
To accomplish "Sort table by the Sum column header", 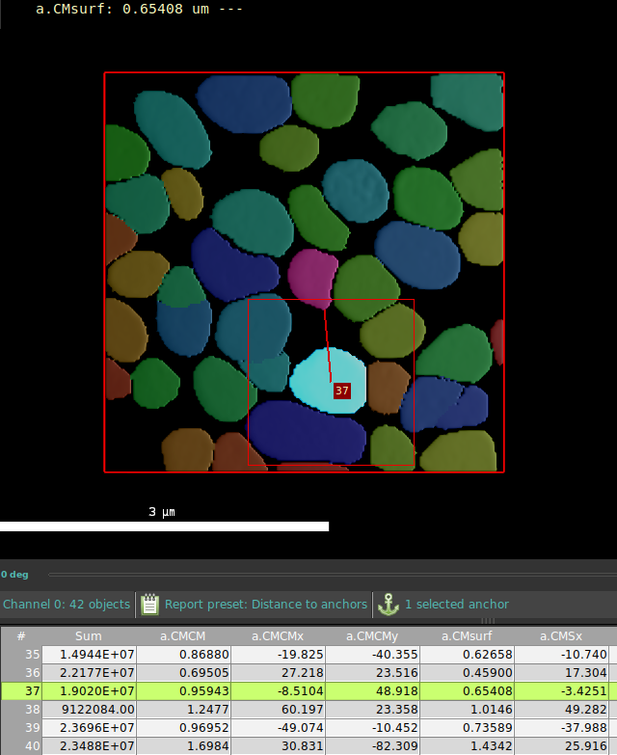I will click(x=88, y=636).
